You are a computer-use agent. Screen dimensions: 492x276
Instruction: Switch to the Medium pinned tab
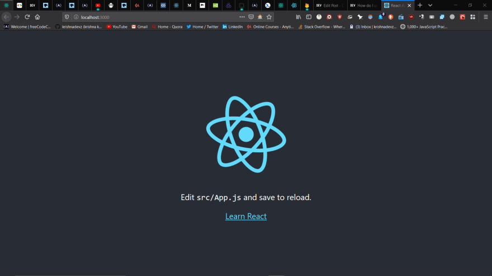pos(189,6)
